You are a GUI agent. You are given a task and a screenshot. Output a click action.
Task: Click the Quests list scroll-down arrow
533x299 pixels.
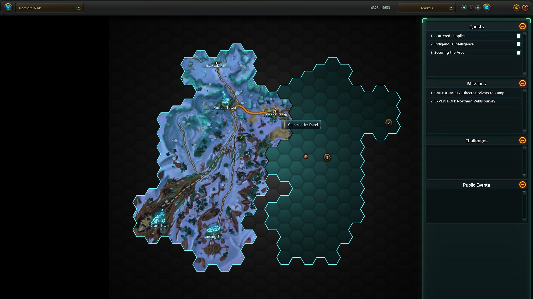(524, 74)
